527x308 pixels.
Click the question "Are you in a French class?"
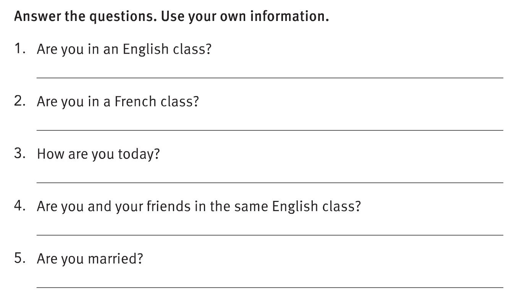tap(118, 102)
